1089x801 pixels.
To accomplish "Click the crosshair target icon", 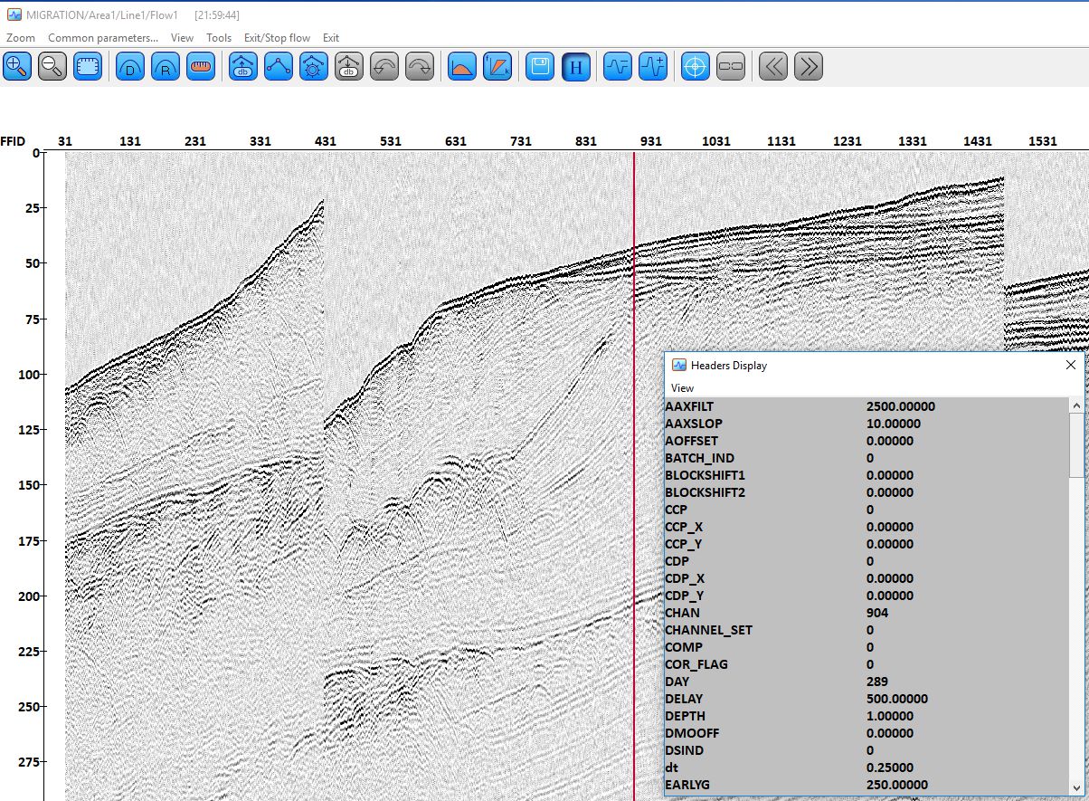I will tap(696, 67).
